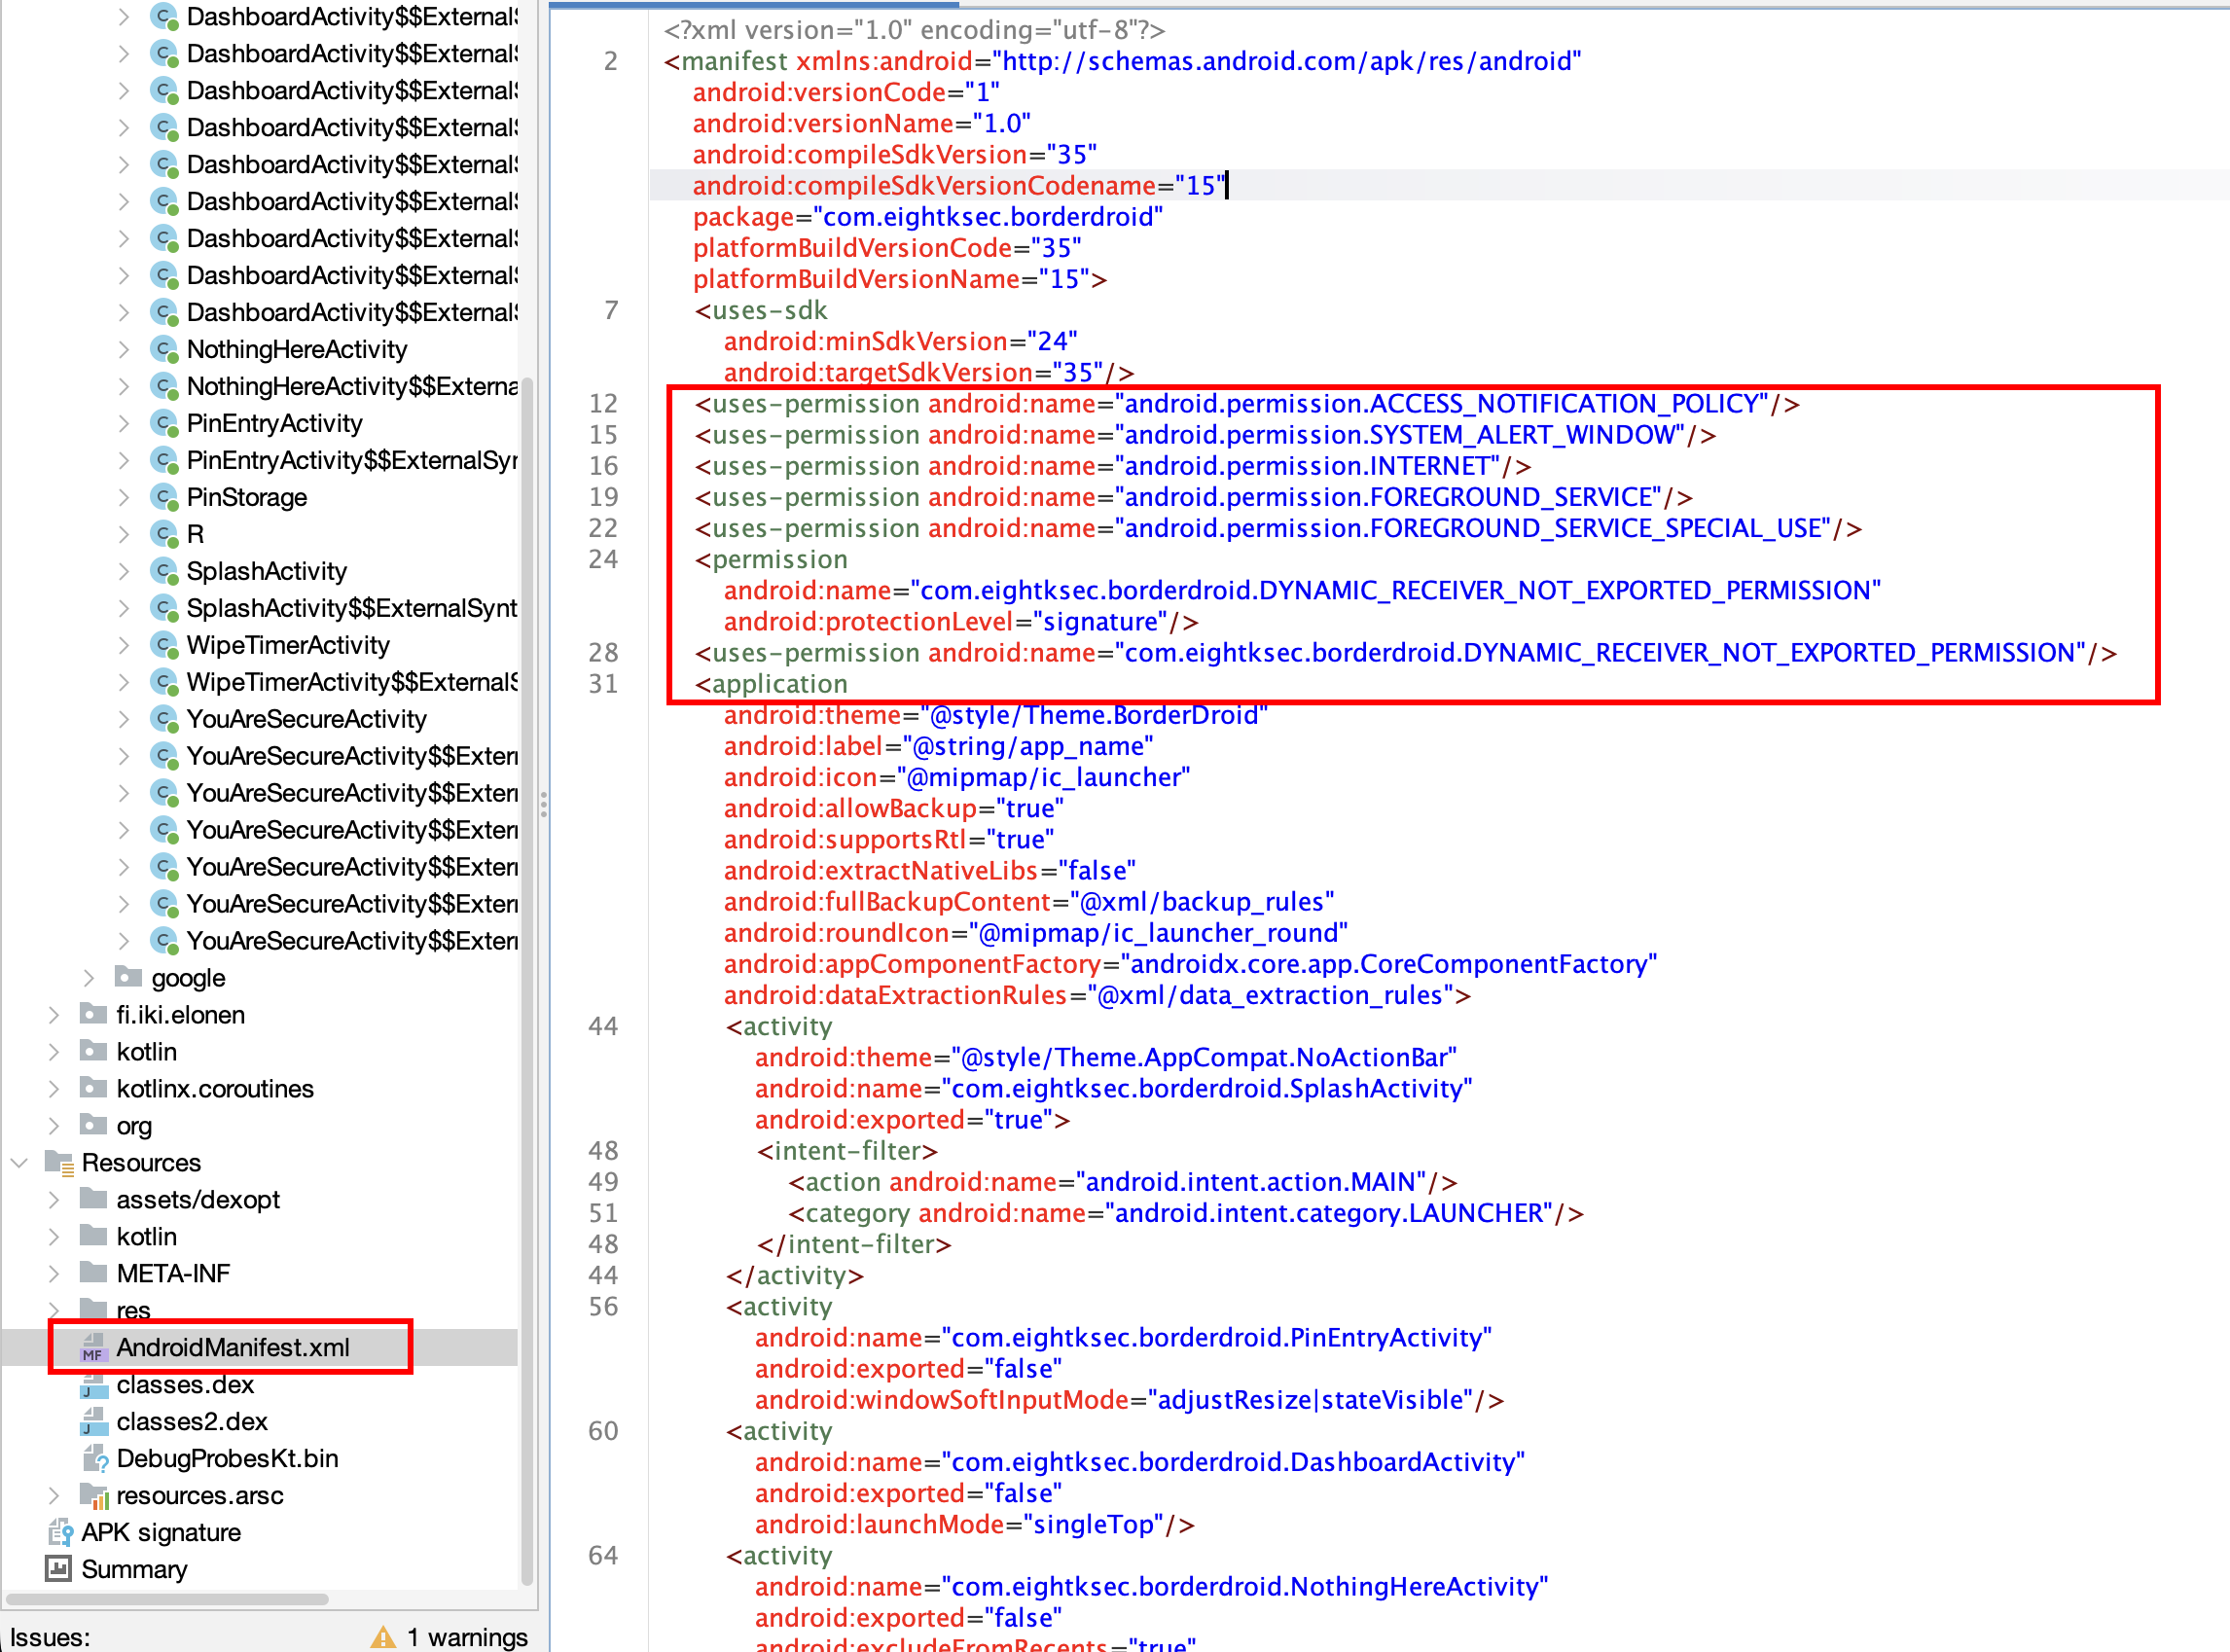Expand the fi.iki.elonen package
Viewport: 2230px width, 1652px height.
pyautogui.click(x=53, y=1014)
